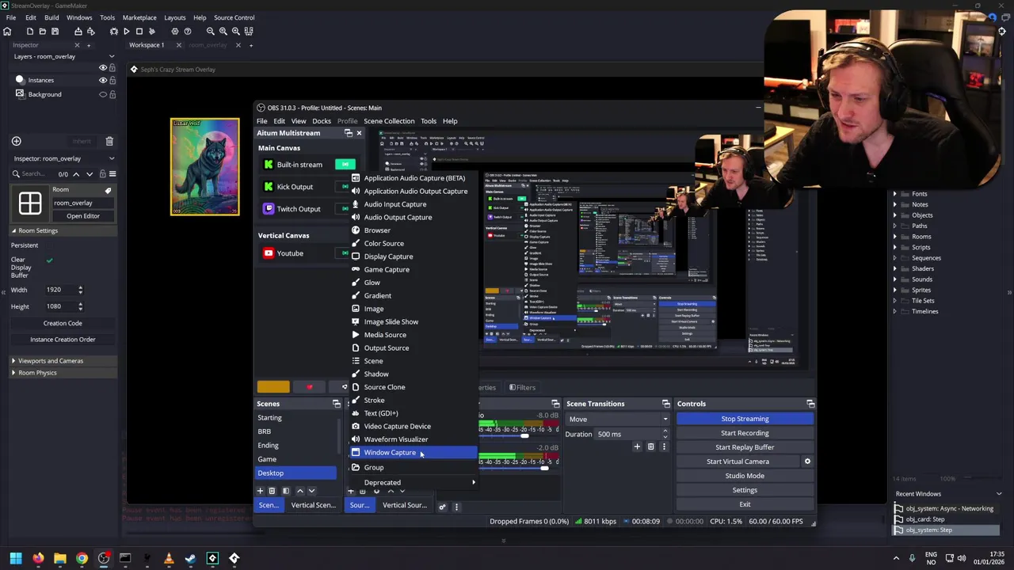Click Create Executable toolbar icon
This screenshot has width=1014, height=570.
coord(78,31)
